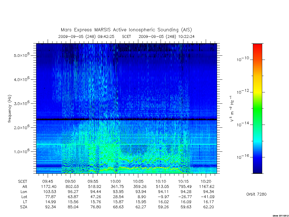
Task: Click the '4.0×10⁶' frequency tick label
Action: [x=21, y=79]
